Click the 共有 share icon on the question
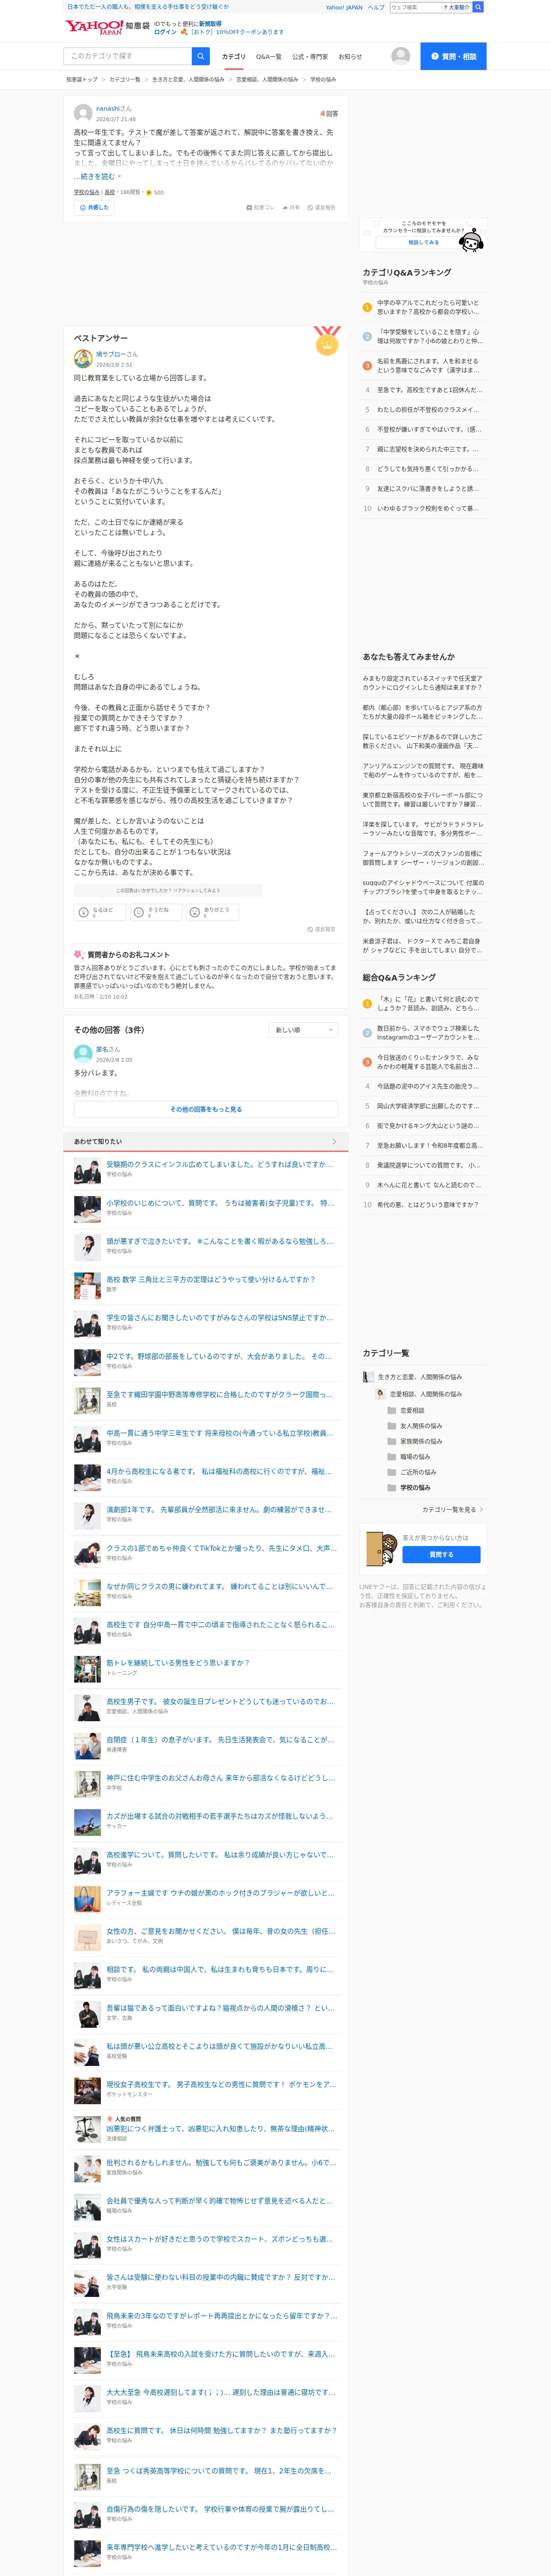The width and height of the screenshot is (551, 2576). tap(285, 208)
